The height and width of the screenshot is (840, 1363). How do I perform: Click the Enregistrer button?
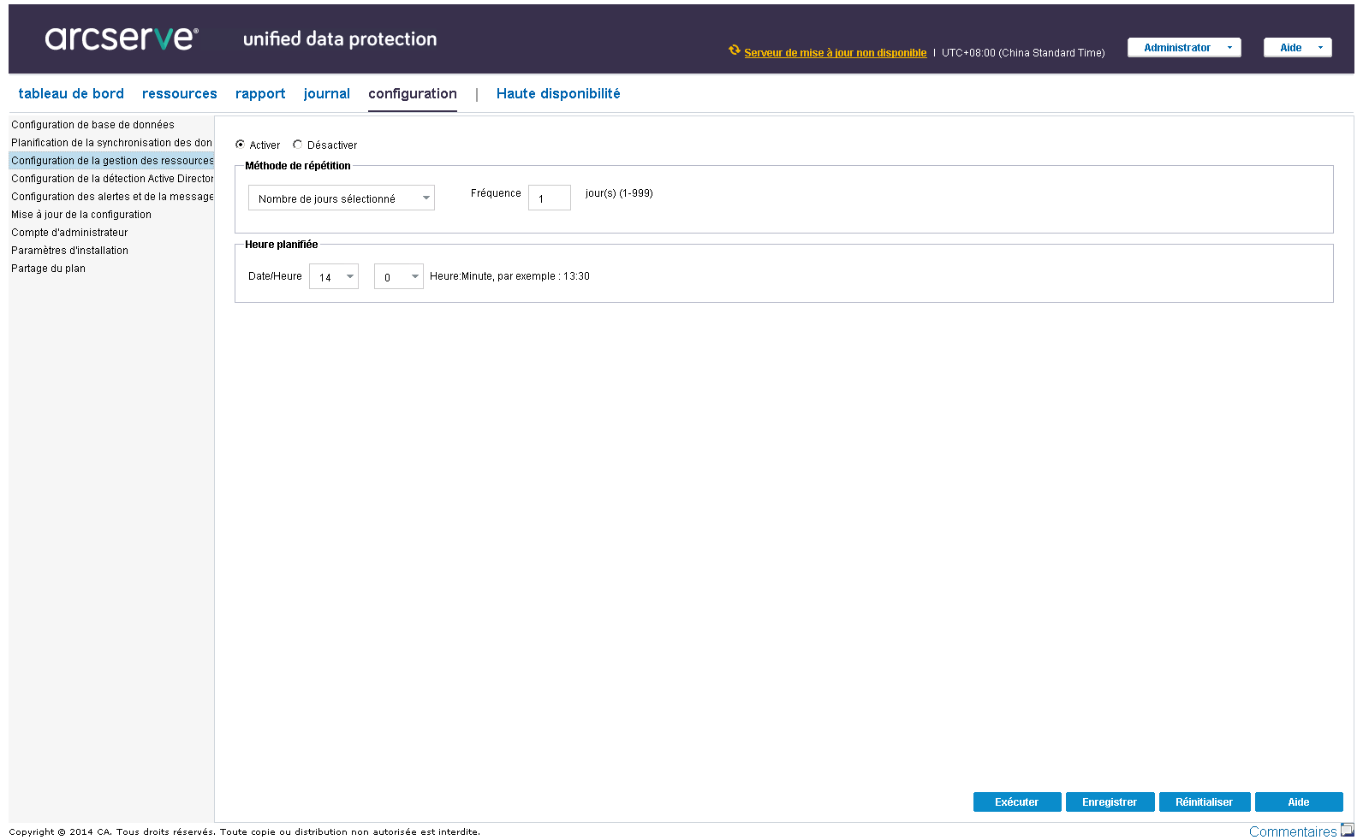(x=1110, y=802)
